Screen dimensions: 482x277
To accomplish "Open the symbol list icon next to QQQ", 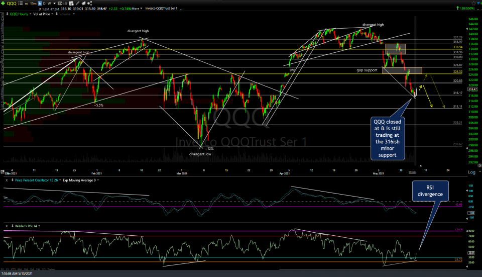I will [20, 3].
